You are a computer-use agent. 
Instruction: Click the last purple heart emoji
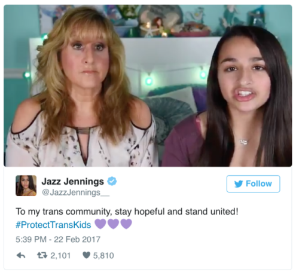tap(126, 224)
